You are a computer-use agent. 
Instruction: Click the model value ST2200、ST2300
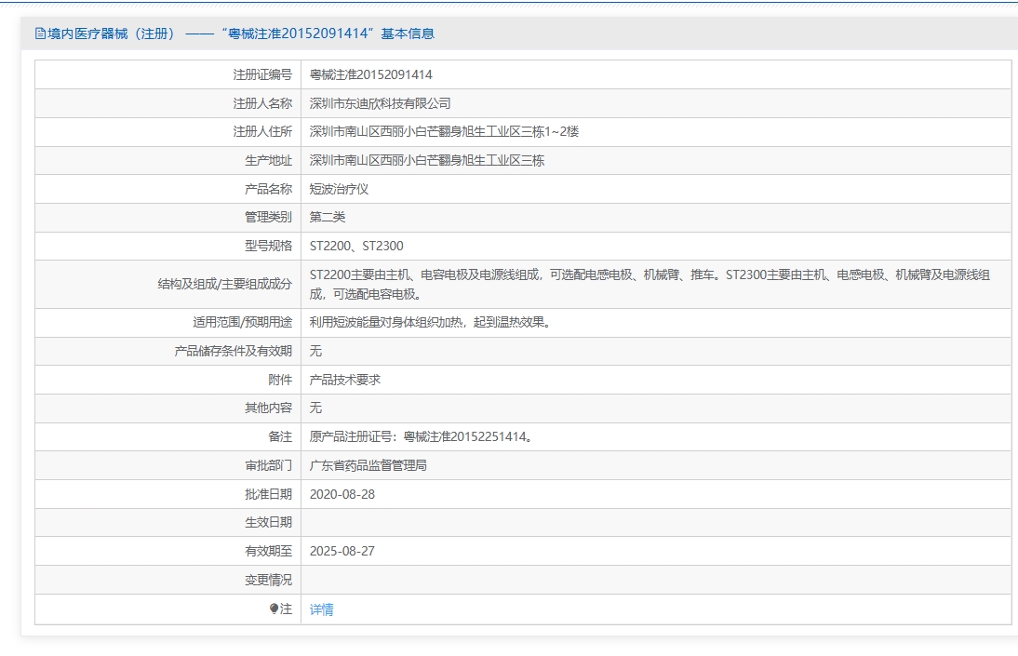[x=356, y=246]
